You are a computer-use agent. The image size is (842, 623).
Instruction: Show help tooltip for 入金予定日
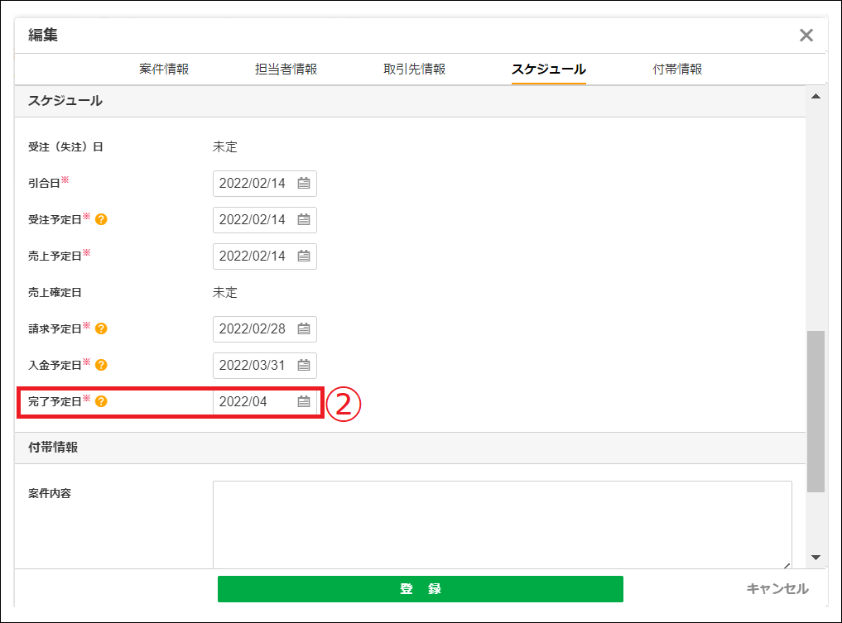(101, 365)
